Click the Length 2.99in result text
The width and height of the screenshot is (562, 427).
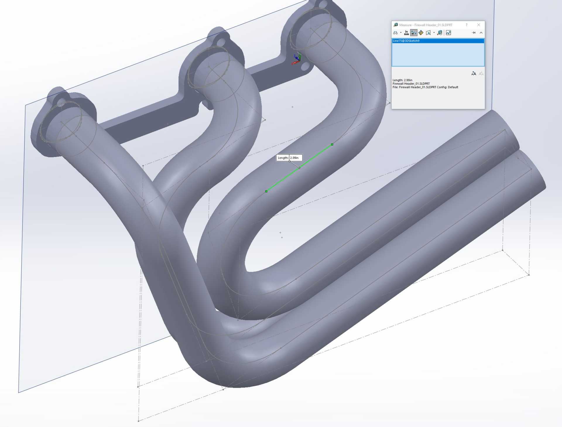point(402,80)
